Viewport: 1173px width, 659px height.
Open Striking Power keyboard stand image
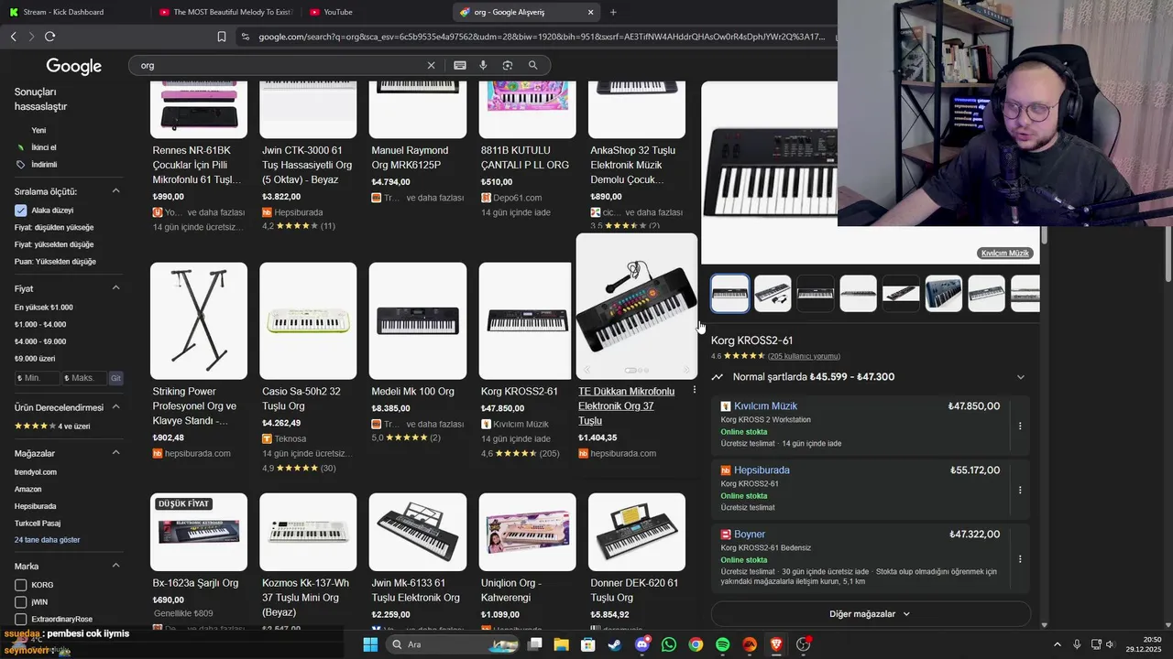[199, 320]
